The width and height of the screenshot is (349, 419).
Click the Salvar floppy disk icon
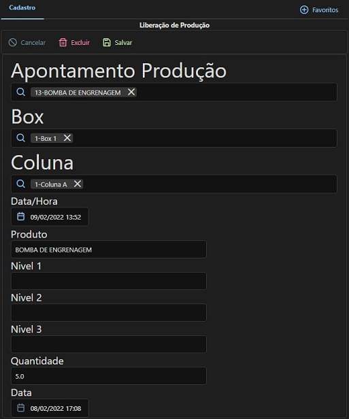click(x=107, y=42)
